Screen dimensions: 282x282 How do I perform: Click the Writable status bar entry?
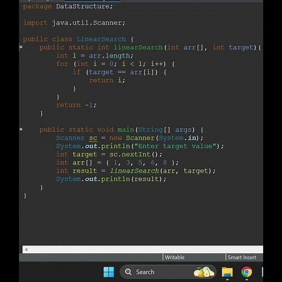(175, 257)
